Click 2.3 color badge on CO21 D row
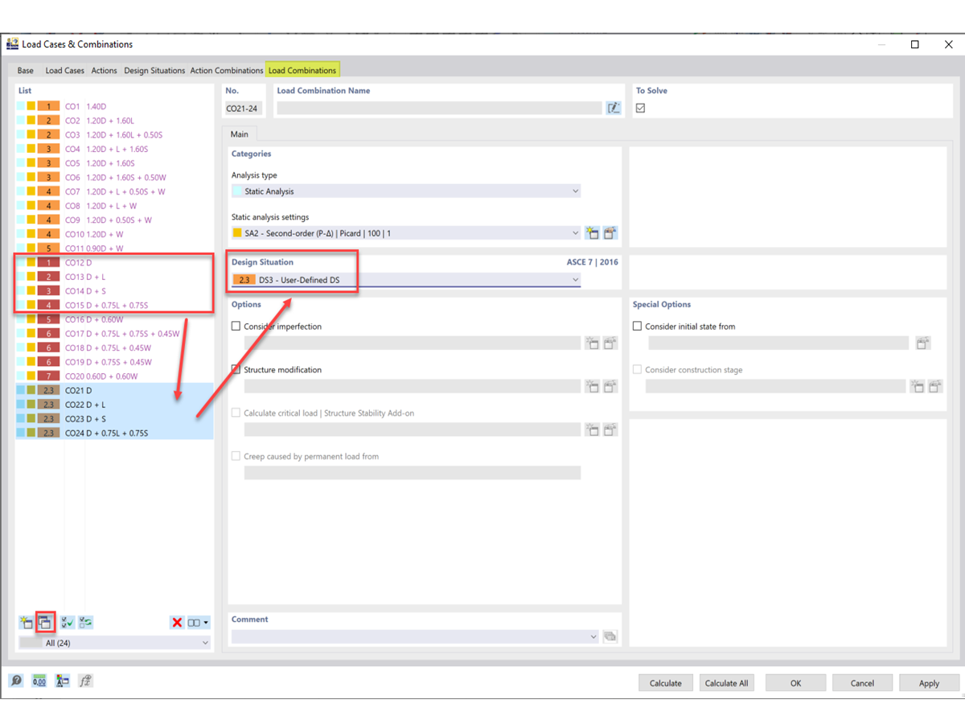Image resolution: width=965 pixels, height=724 pixels. click(x=48, y=391)
